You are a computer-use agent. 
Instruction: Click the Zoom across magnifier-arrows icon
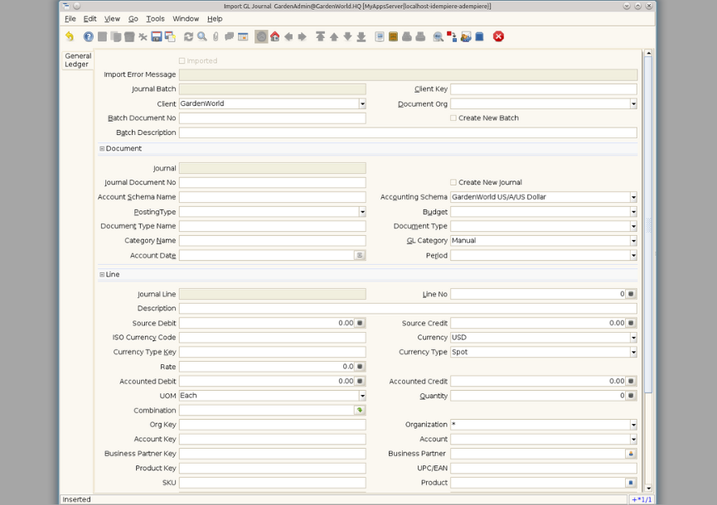point(438,36)
